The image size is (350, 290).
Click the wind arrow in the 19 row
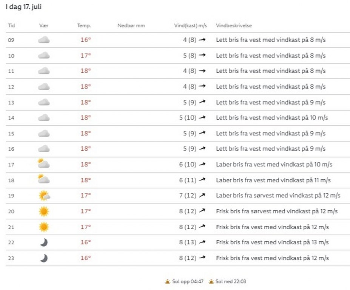point(202,195)
